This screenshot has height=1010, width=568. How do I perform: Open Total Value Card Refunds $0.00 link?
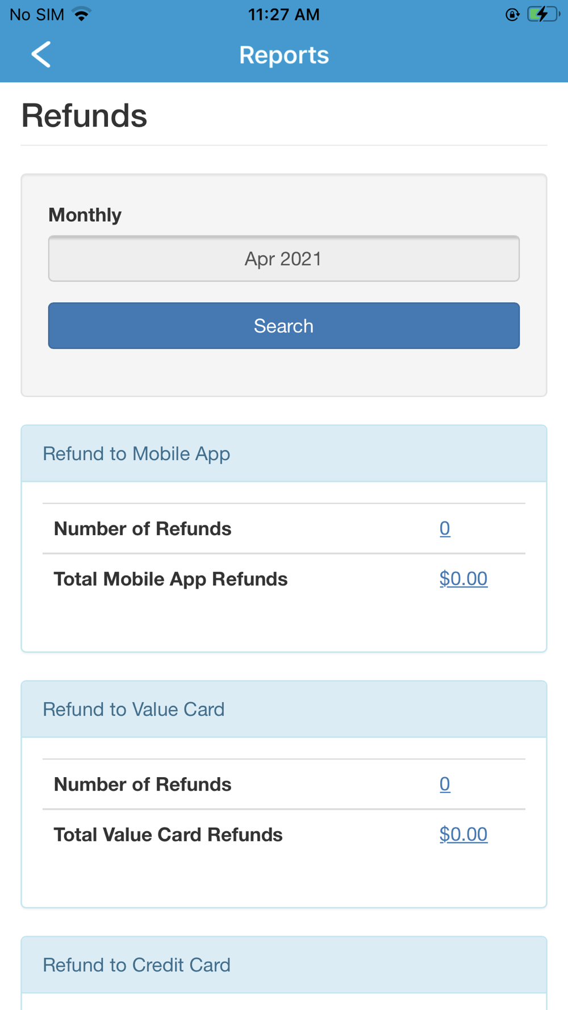coord(463,834)
